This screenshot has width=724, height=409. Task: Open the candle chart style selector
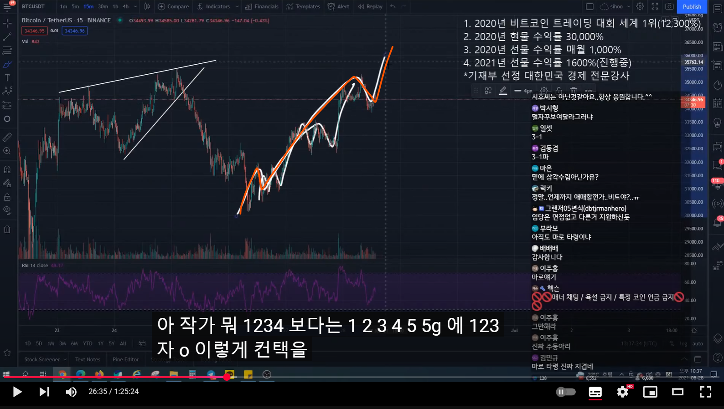147,6
